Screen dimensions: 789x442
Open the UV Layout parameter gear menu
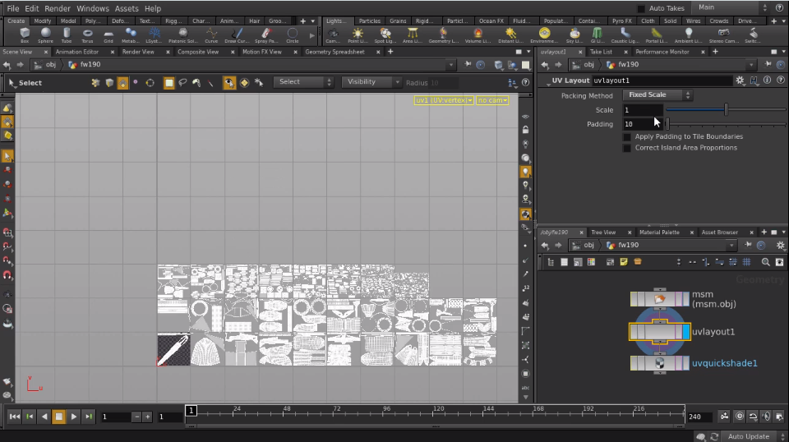[740, 81]
